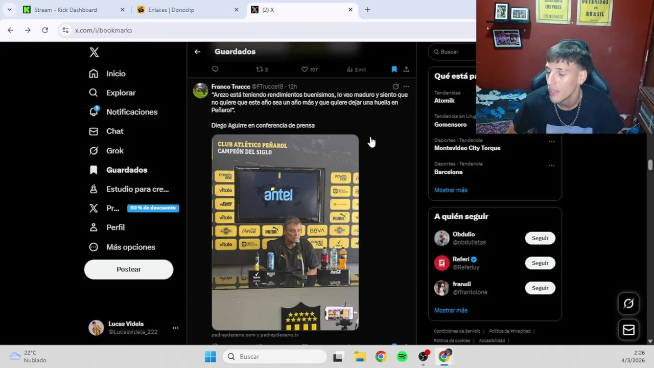
Task: Open Guardados bookmark icon in sidebar
Action: [94, 170]
